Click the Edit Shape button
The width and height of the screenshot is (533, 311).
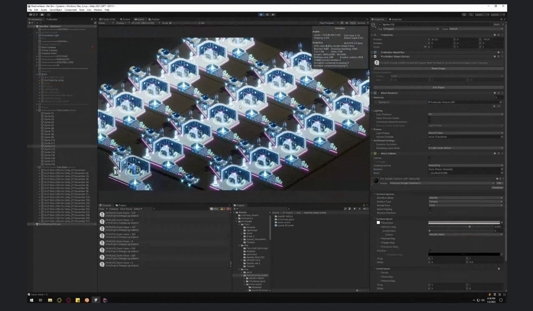click(x=438, y=87)
